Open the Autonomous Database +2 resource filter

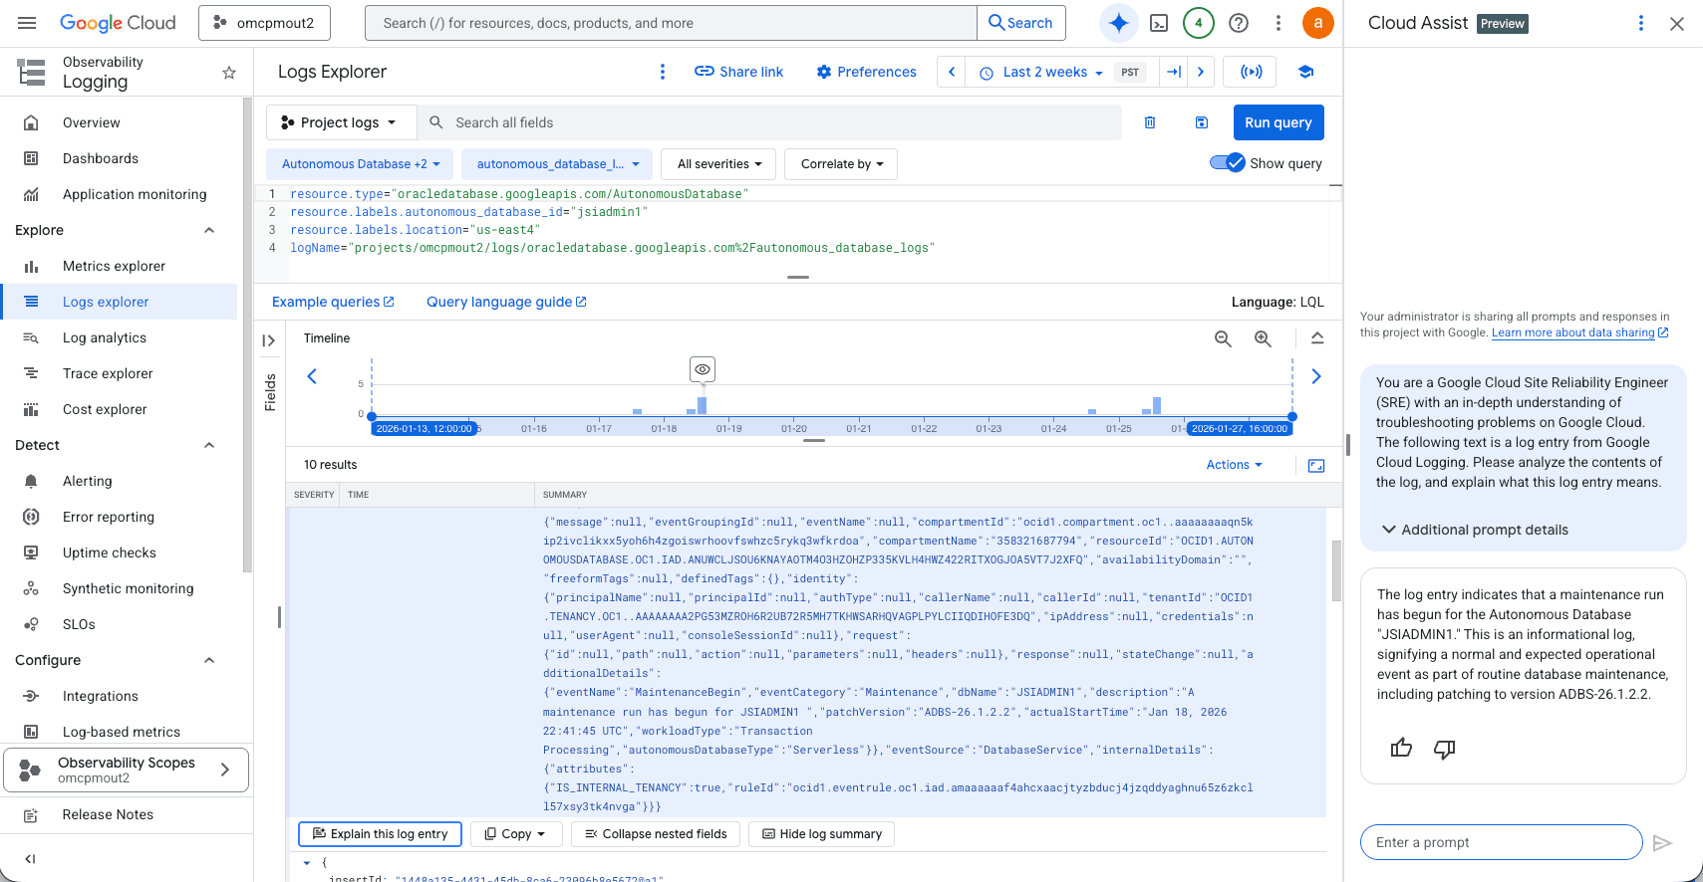point(360,164)
